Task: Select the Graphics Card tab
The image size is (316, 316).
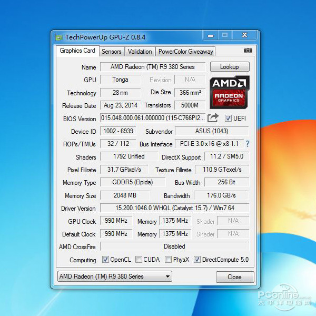Action: [x=77, y=51]
